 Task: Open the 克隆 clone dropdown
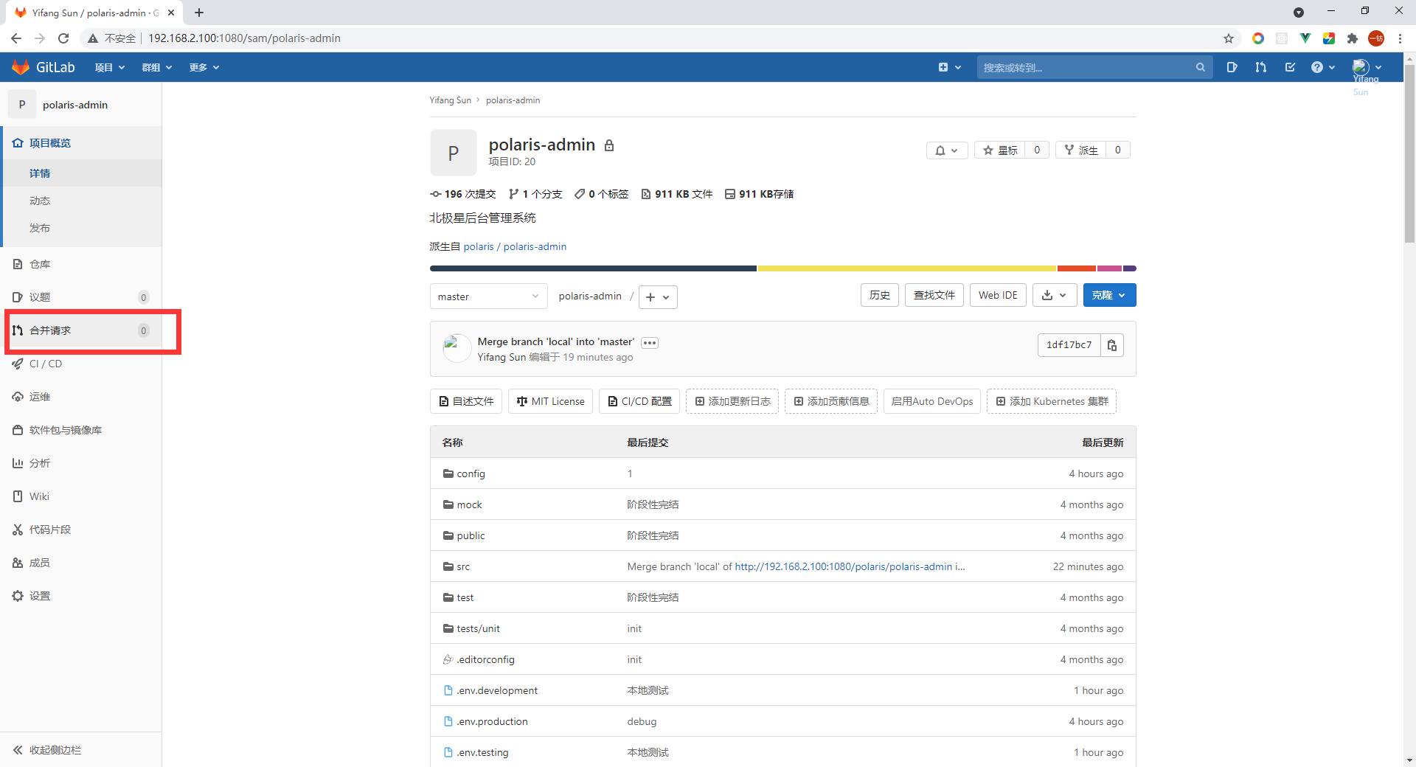click(x=1109, y=295)
